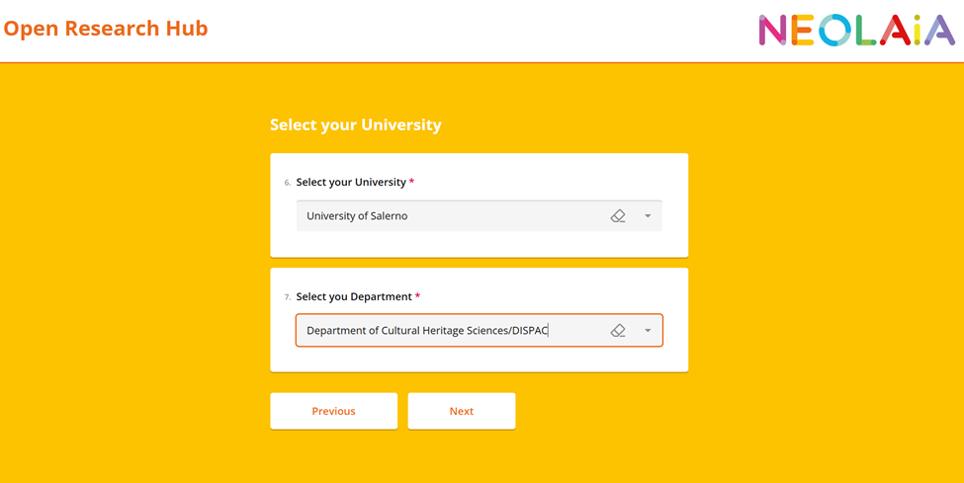This screenshot has height=483, width=964.
Task: Expand the Department dropdown arrow
Action: (648, 331)
